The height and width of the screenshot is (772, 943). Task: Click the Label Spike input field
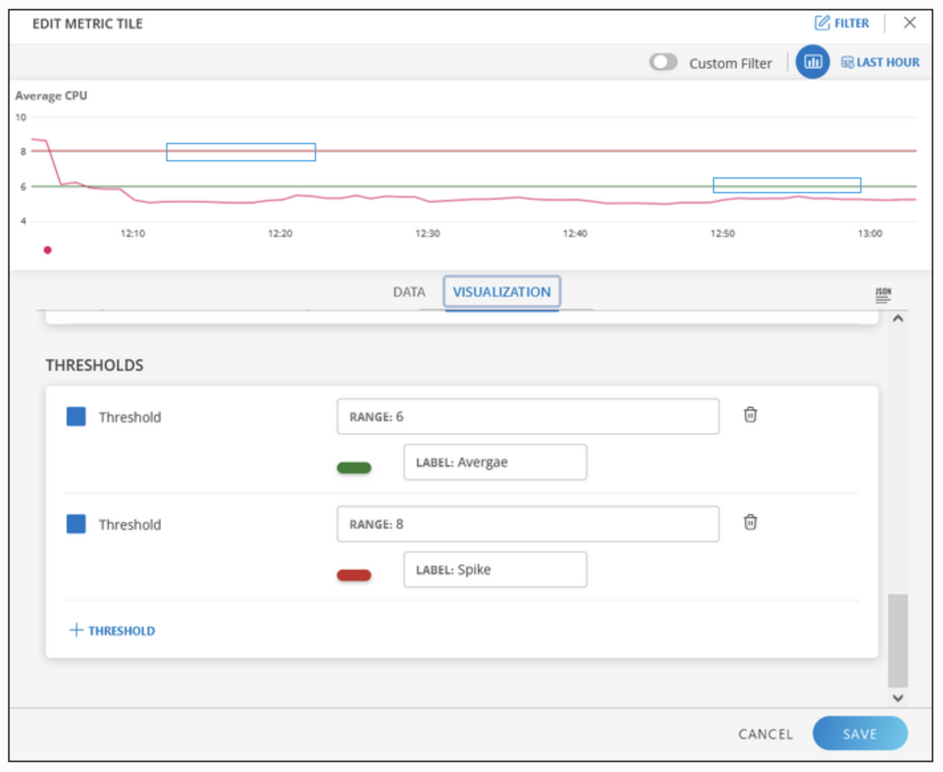coord(495,570)
